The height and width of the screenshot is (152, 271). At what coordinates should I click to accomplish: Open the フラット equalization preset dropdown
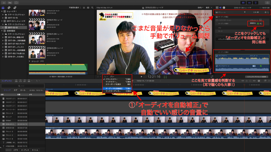[x=254, y=20]
